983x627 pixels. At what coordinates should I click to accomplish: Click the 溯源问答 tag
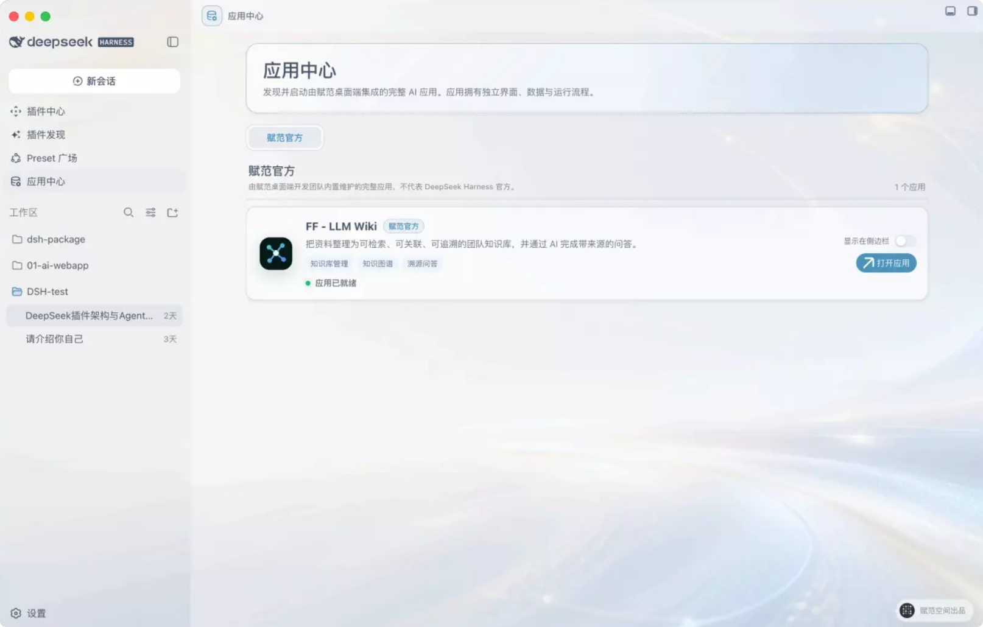point(422,264)
